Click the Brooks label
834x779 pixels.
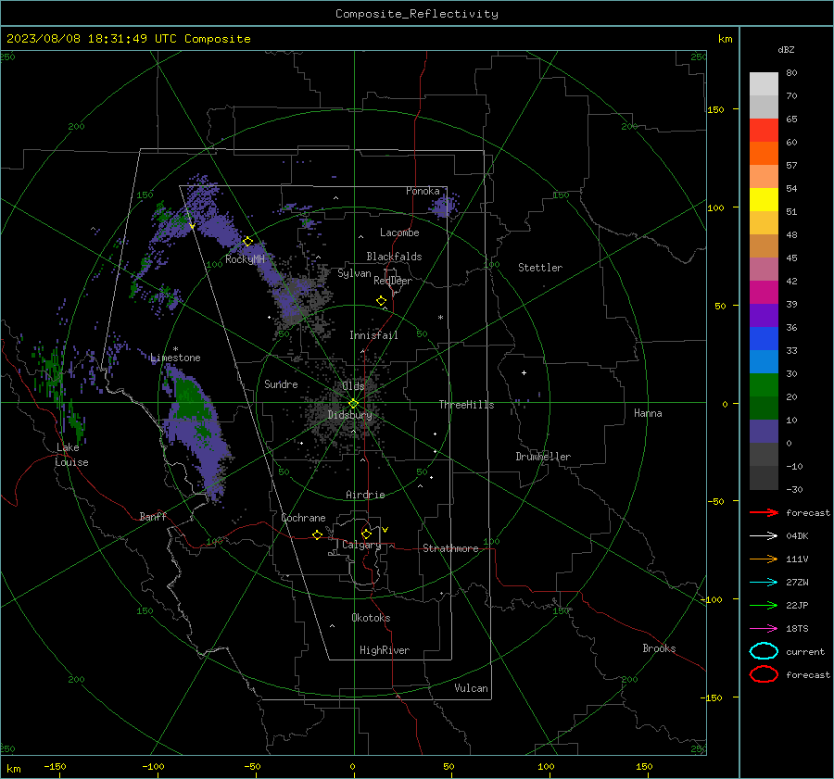pos(659,648)
